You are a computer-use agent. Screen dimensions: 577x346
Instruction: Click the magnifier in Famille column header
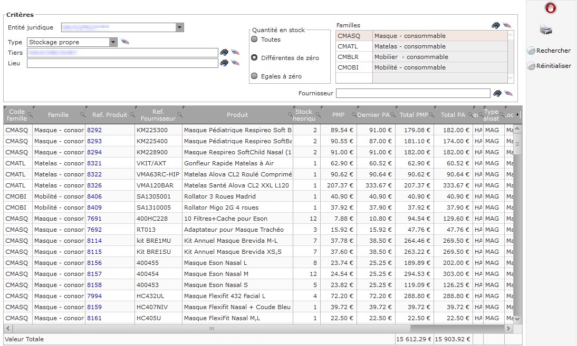coord(83,115)
